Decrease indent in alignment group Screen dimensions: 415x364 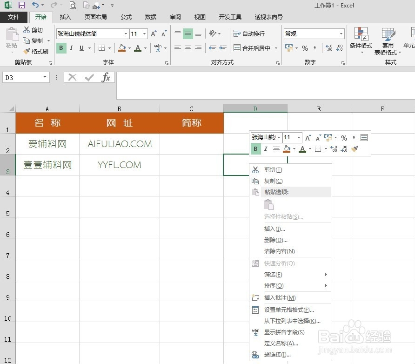click(213, 48)
